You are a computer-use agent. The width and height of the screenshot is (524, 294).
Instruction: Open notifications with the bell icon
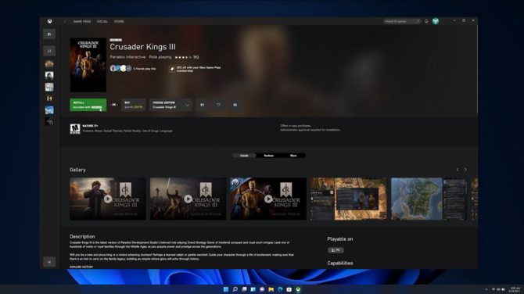(426, 21)
